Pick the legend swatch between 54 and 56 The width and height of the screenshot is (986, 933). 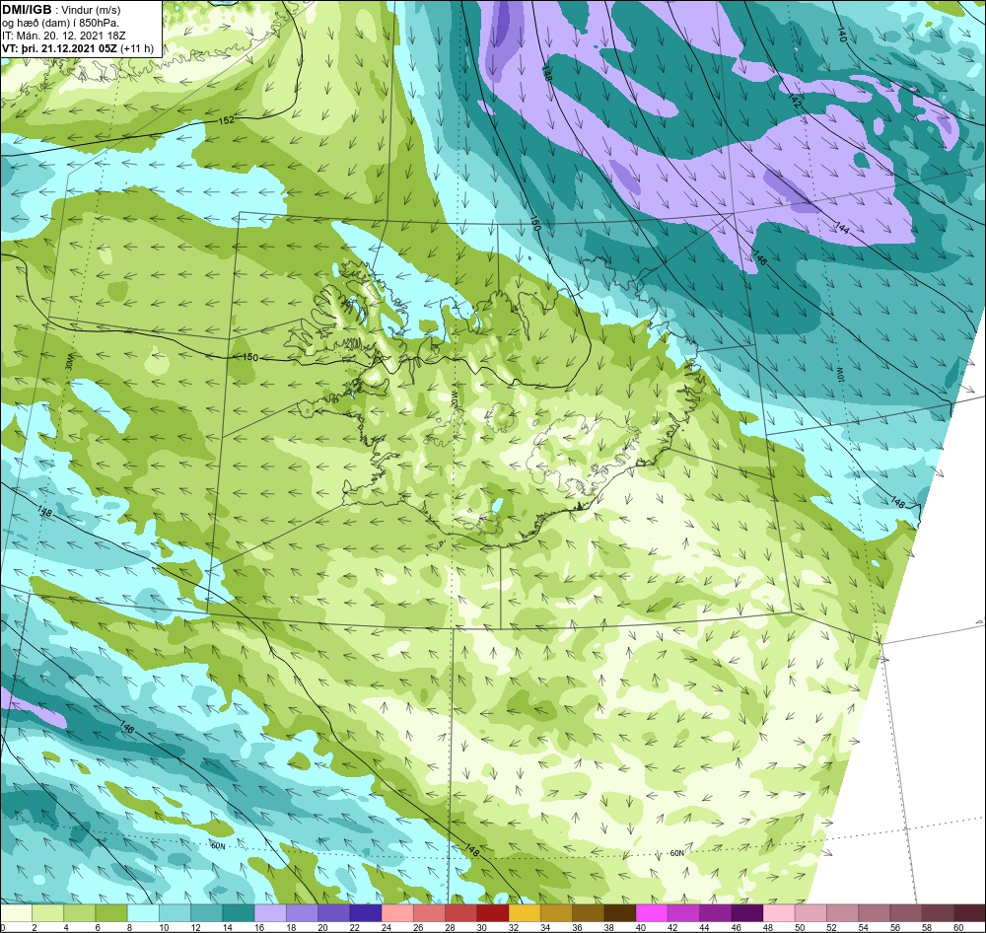tap(874, 913)
